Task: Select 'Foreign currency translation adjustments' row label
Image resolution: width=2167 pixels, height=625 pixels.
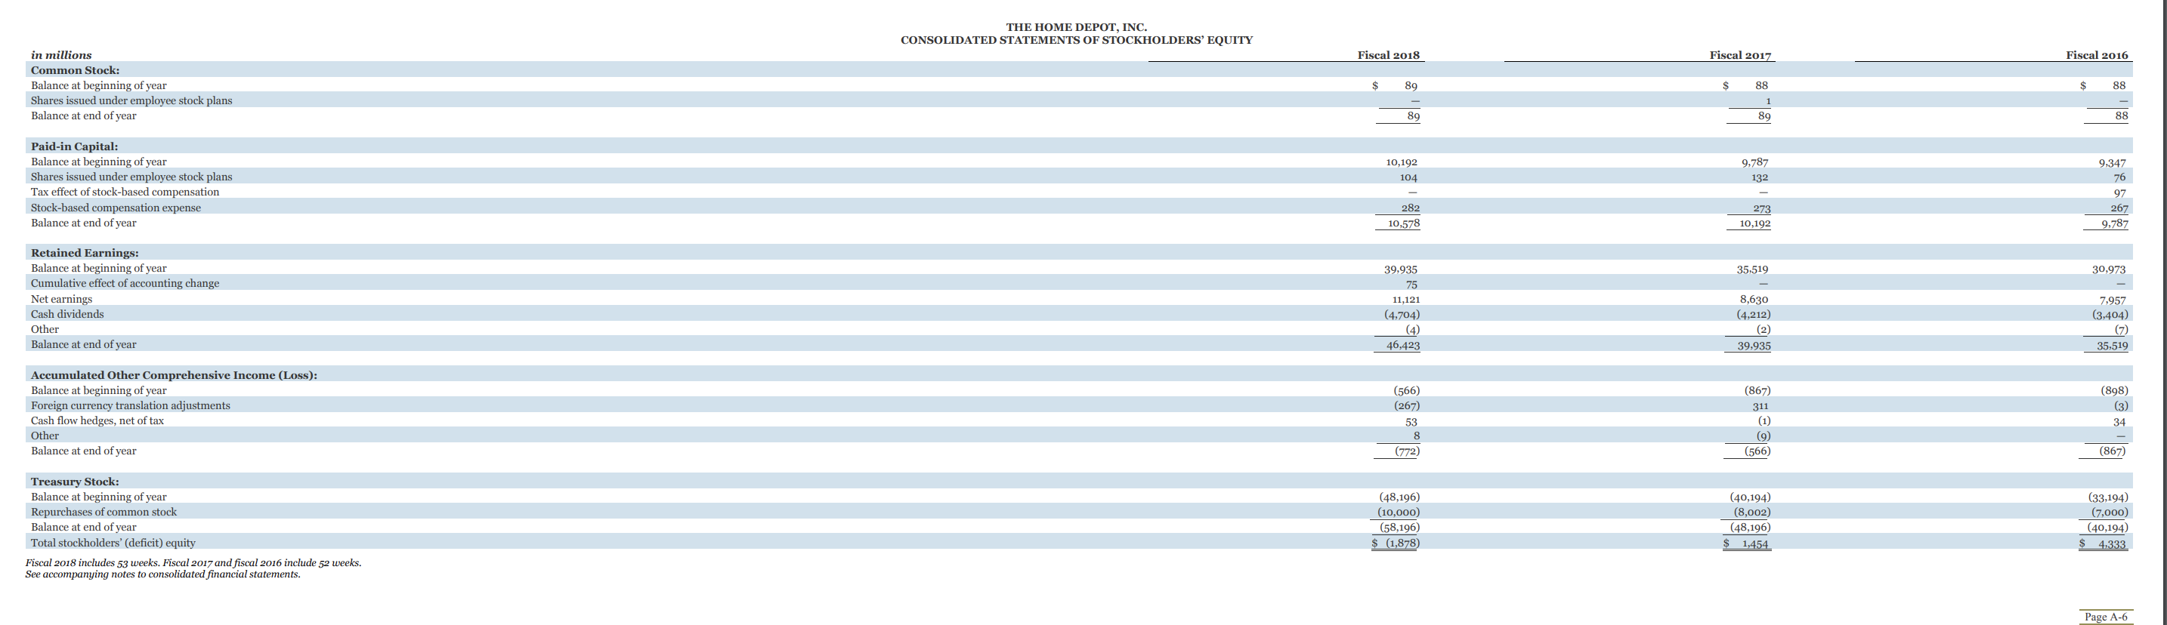Action: [x=131, y=406]
